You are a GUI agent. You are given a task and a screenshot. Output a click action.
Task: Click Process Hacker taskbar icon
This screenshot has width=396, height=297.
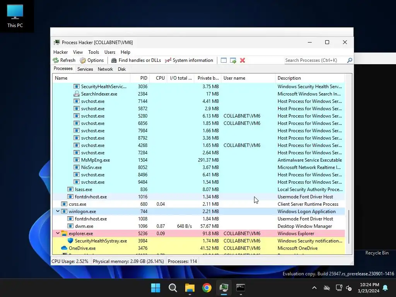pyautogui.click(x=224, y=288)
